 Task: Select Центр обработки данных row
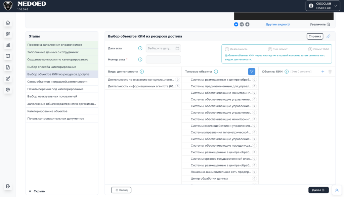[x=220, y=178]
